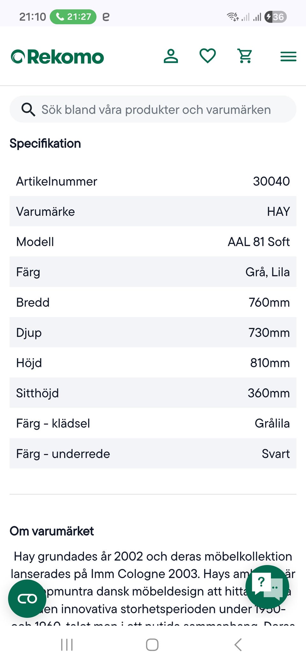Tap the Specifikation heading
The height and width of the screenshot is (664, 306).
(x=45, y=144)
